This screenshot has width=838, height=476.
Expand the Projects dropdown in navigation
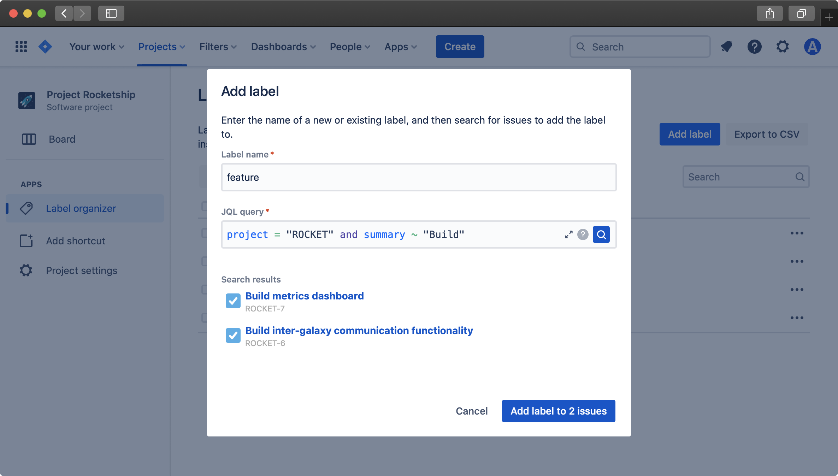161,47
